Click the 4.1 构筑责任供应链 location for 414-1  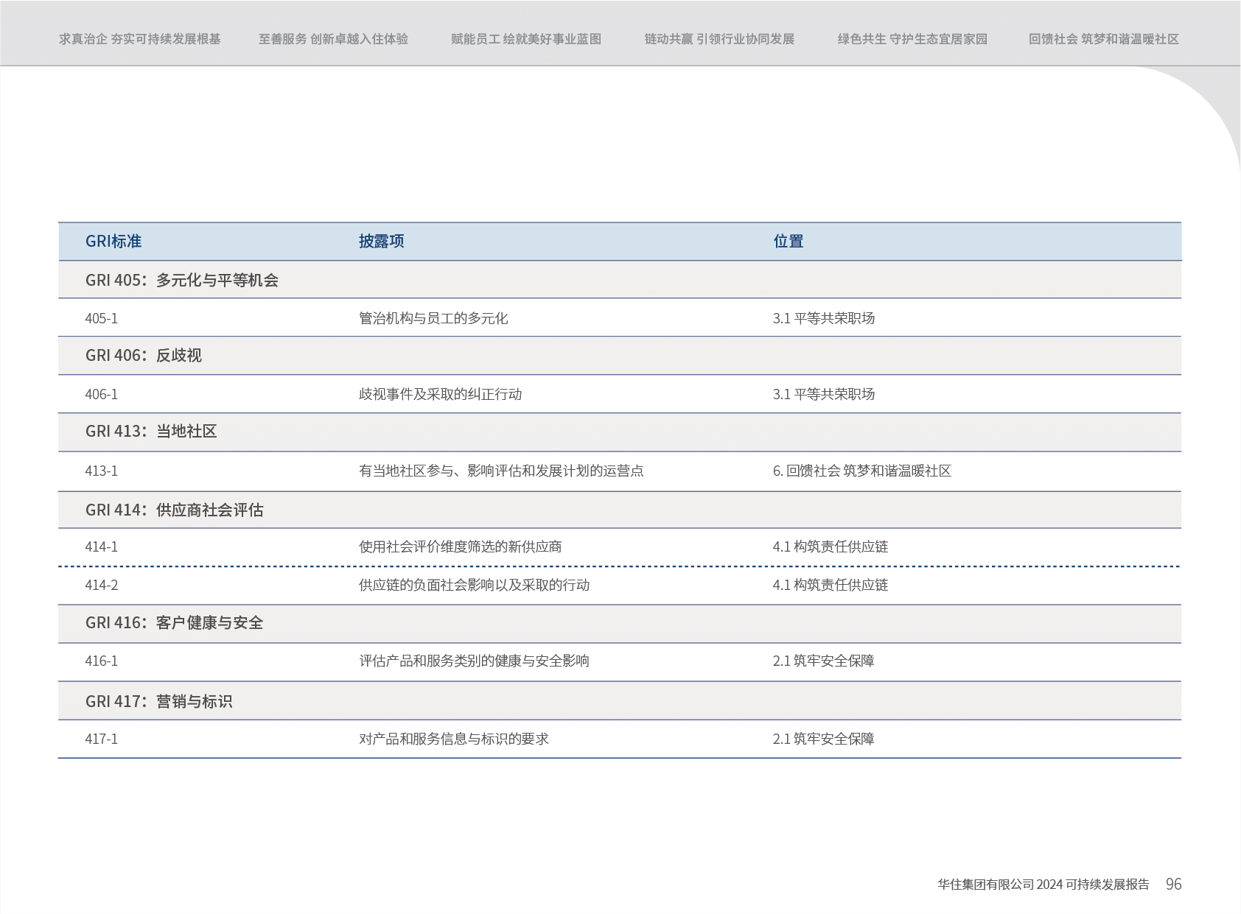[x=830, y=546]
